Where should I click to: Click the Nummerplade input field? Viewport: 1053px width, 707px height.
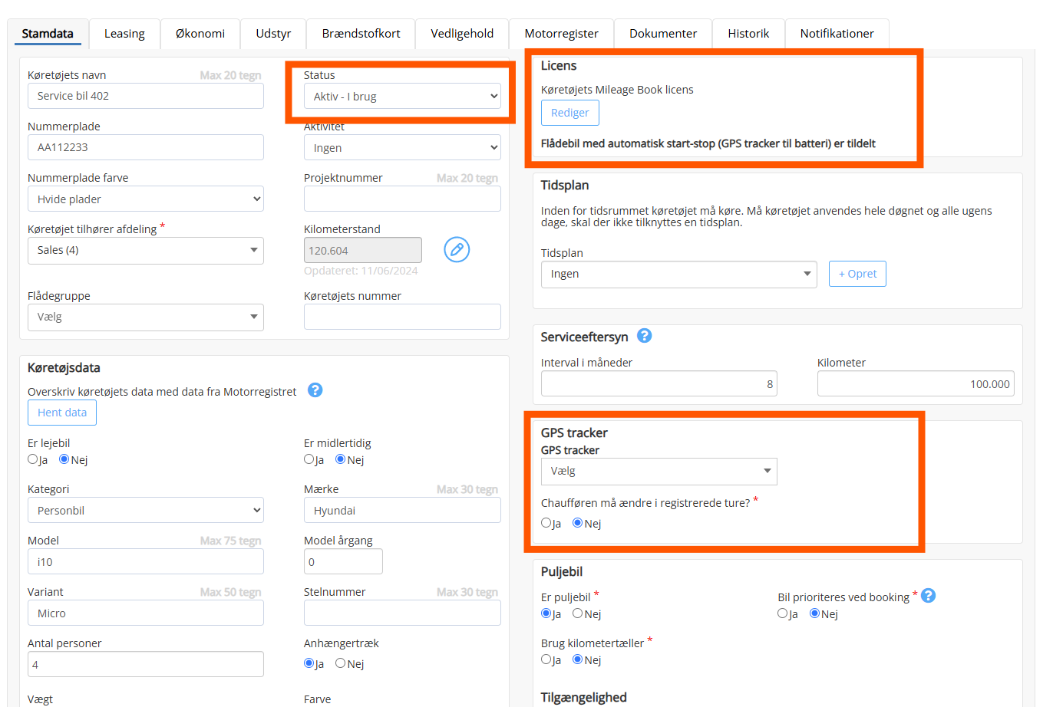[145, 147]
